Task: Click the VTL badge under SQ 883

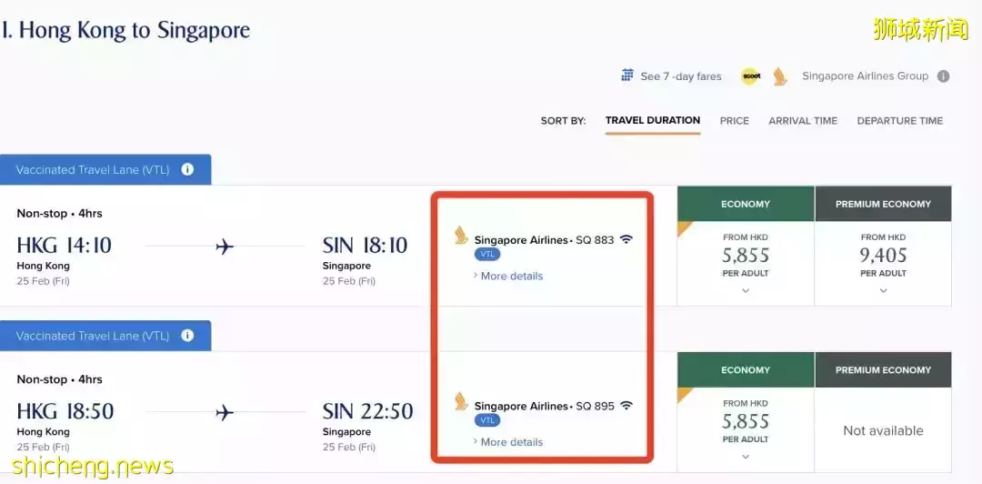Action: (x=487, y=255)
